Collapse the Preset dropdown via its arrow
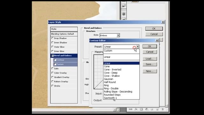This screenshot has width=204, height=115. [137, 47]
